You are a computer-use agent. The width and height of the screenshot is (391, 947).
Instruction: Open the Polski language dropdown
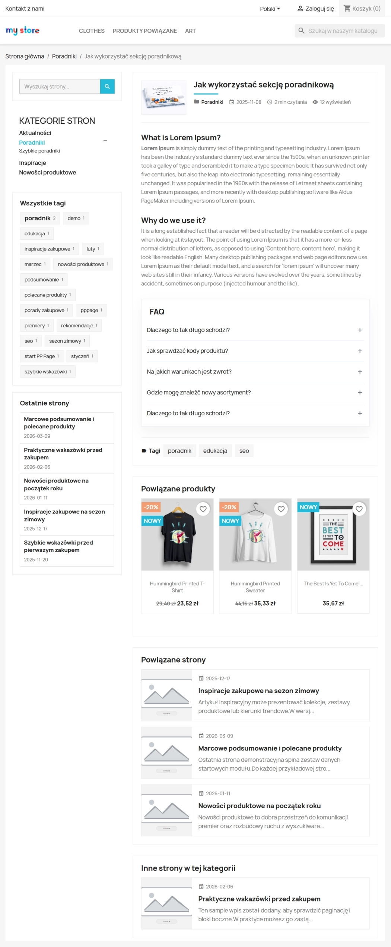[269, 8]
